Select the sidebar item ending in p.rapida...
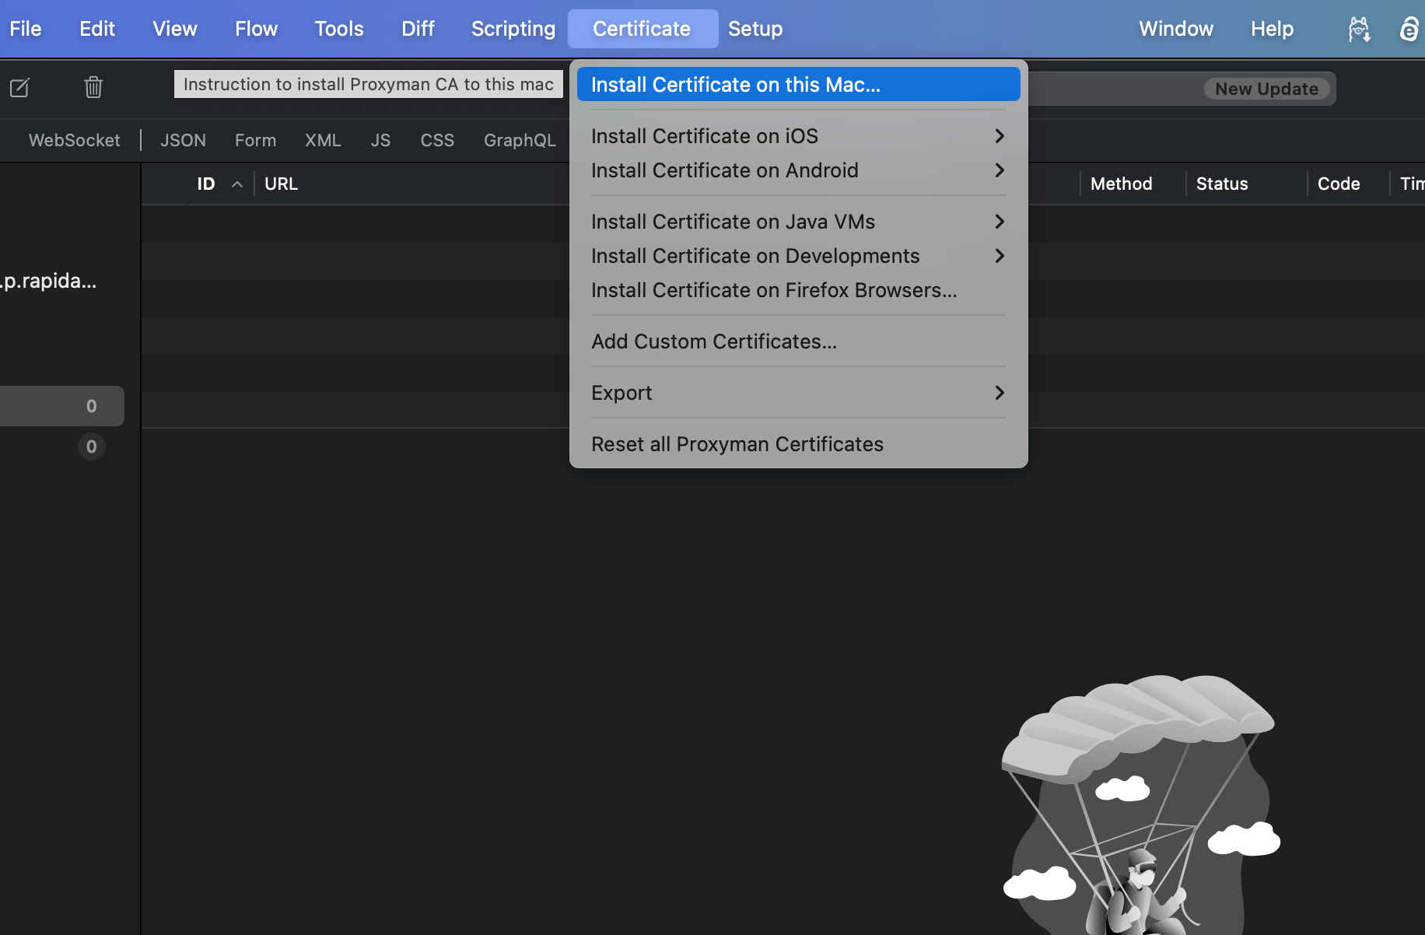The height and width of the screenshot is (935, 1425). [x=48, y=281]
